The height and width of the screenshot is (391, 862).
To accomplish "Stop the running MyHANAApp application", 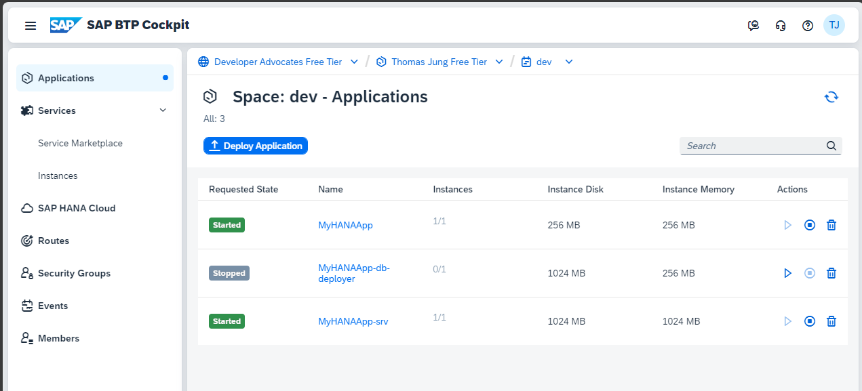I will 810,224.
